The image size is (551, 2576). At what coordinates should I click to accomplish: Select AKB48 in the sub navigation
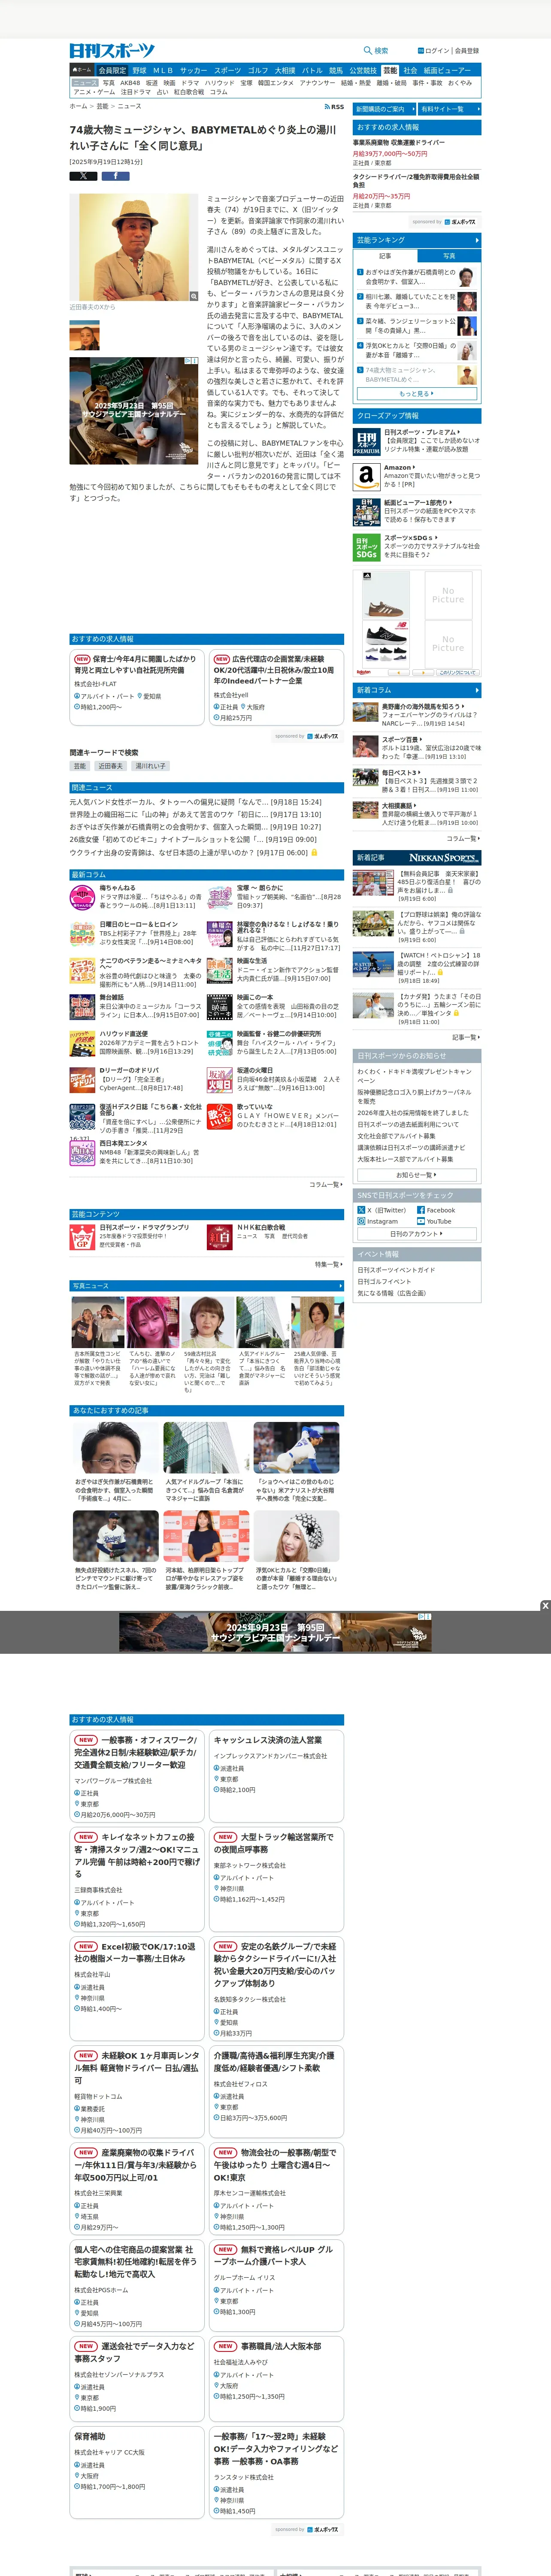pos(131,83)
